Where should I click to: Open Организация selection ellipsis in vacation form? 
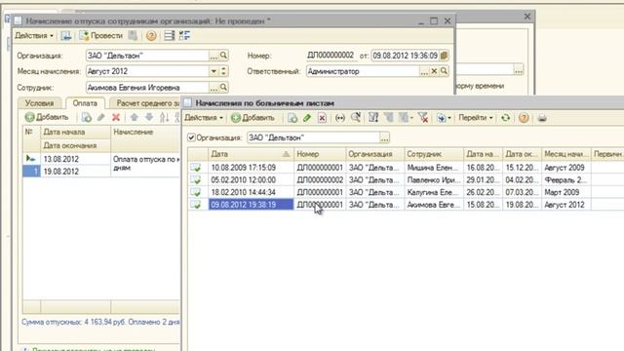click(x=214, y=56)
